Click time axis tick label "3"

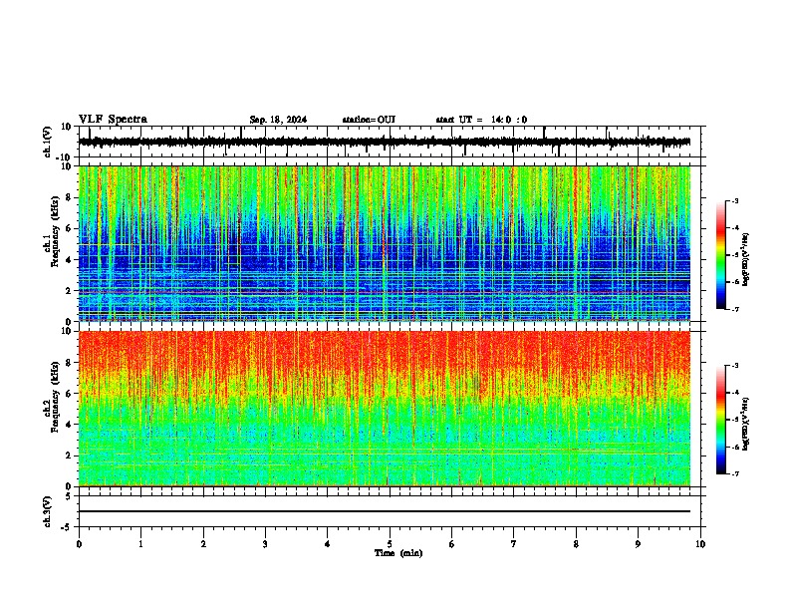click(x=265, y=544)
